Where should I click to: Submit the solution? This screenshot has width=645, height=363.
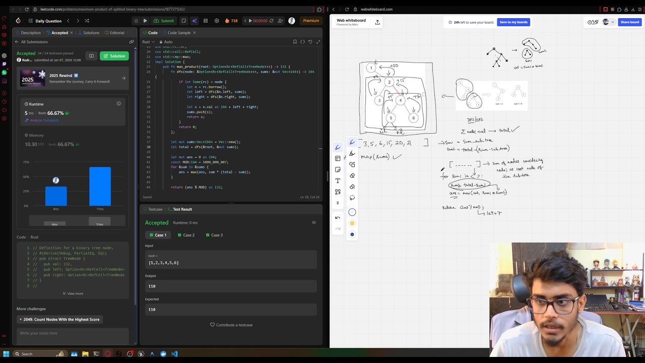[x=164, y=21]
